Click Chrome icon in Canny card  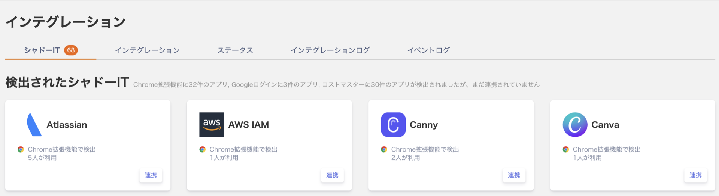pos(384,149)
